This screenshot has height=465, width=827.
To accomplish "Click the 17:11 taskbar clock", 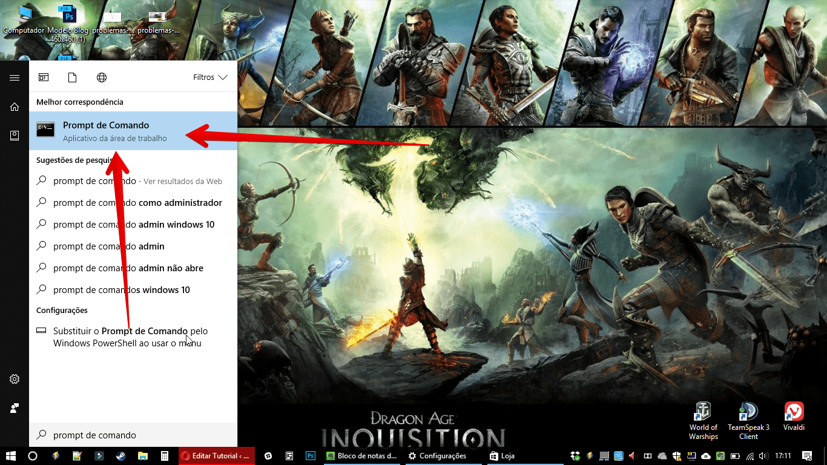I will pyautogui.click(x=783, y=456).
